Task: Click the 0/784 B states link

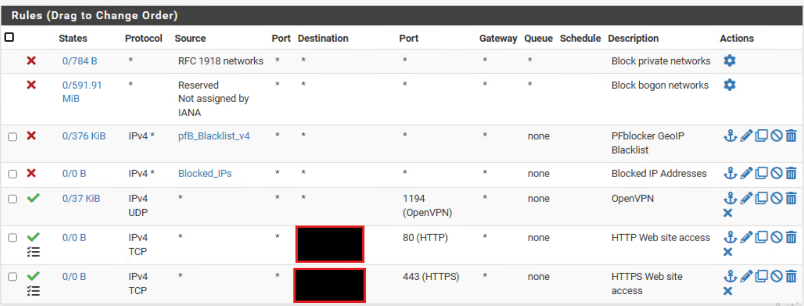Action: coord(80,61)
